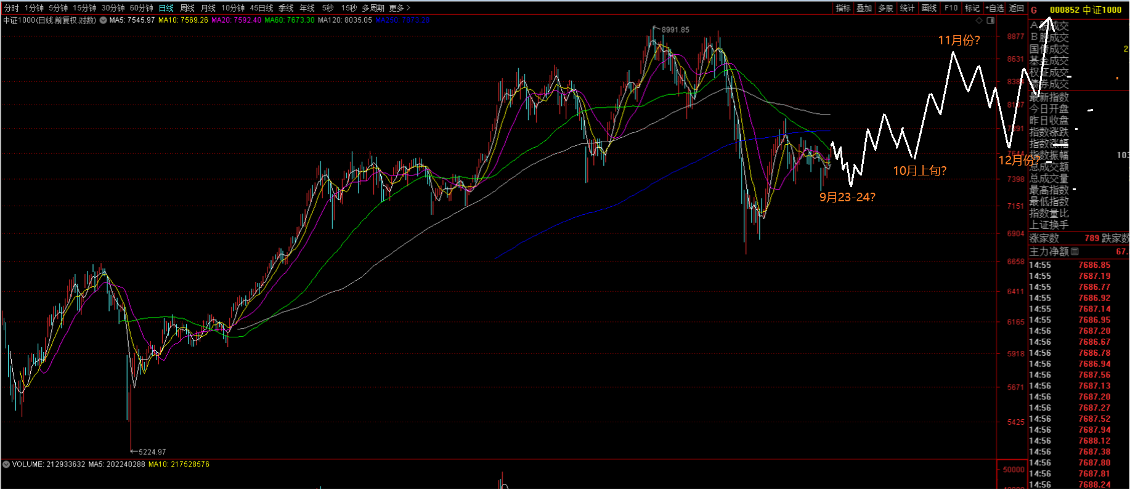This screenshot has width=1130, height=490.
Task: Switch to 月线 monthly chart
Action: click(x=208, y=8)
